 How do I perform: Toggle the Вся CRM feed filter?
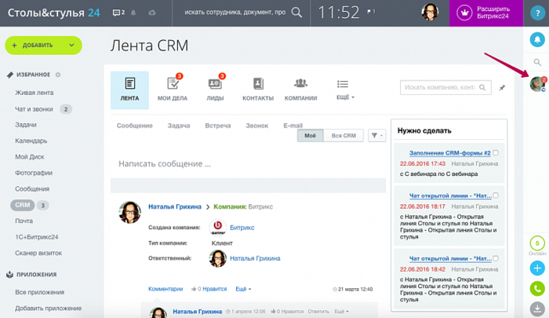click(x=344, y=135)
